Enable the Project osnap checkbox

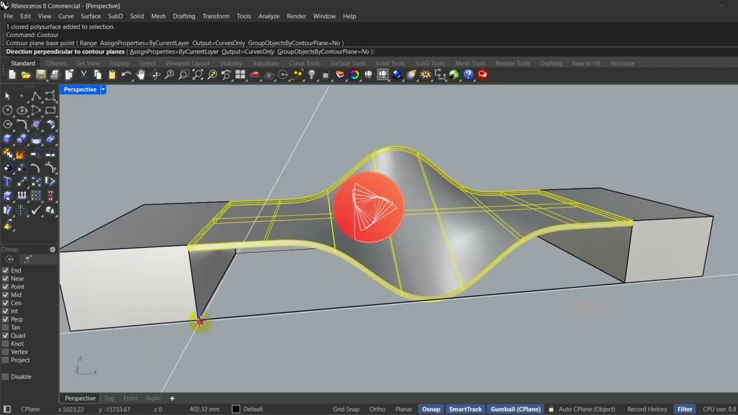[x=6, y=360]
